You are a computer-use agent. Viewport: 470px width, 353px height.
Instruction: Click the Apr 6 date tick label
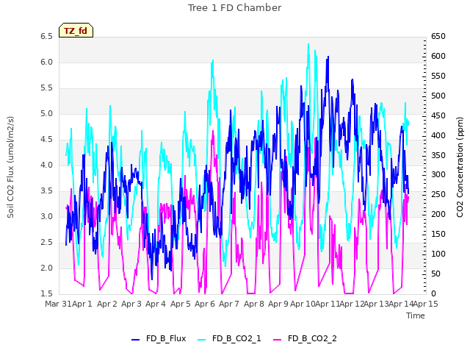click(204, 304)
